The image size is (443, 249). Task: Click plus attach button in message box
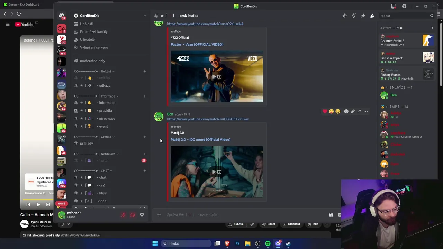pyautogui.click(x=159, y=215)
